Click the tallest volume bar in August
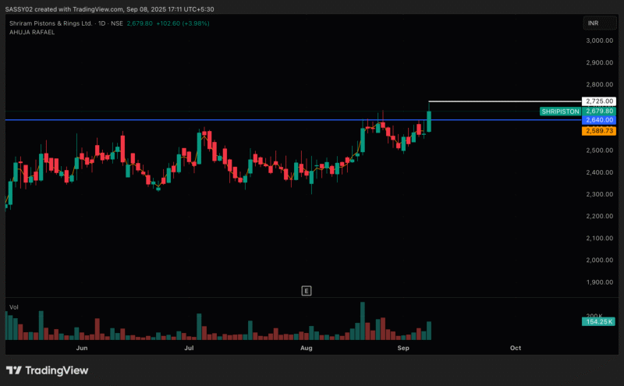The image size is (624, 386). (x=361, y=320)
